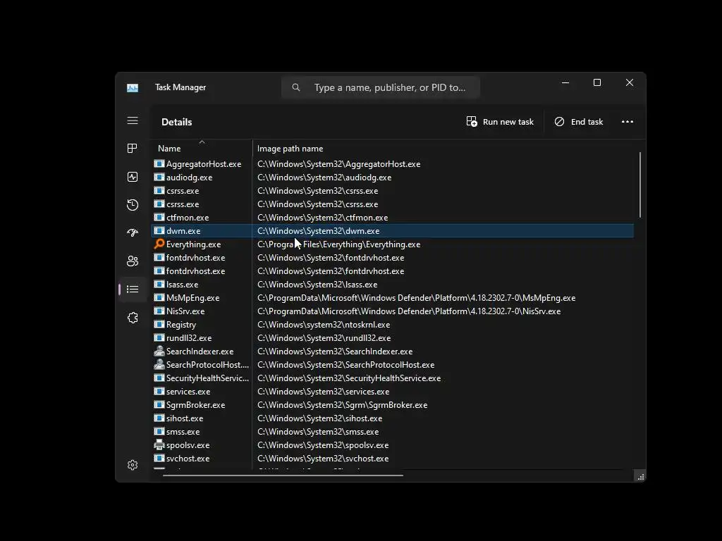Click the svchost.exe process icon
Viewport: 722px width, 541px height.
point(159,458)
